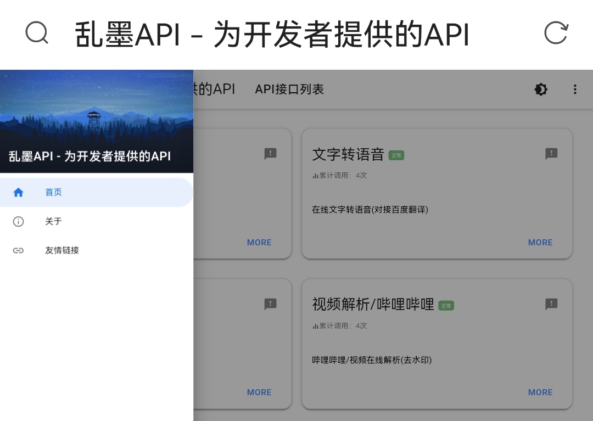Screen dimensions: 593x421
Task: Click the search icon in the title bar
Action: pos(36,33)
